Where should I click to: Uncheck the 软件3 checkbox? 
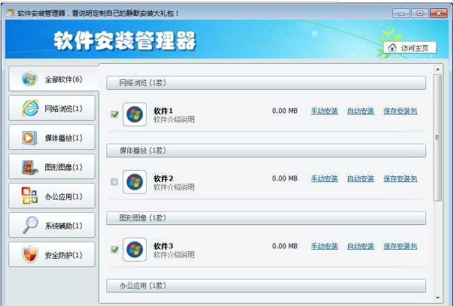pos(114,250)
